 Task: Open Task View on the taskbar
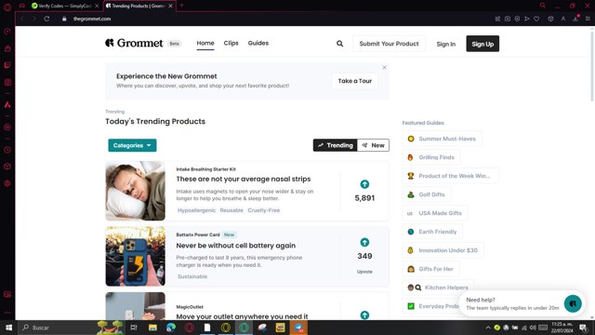(134, 328)
